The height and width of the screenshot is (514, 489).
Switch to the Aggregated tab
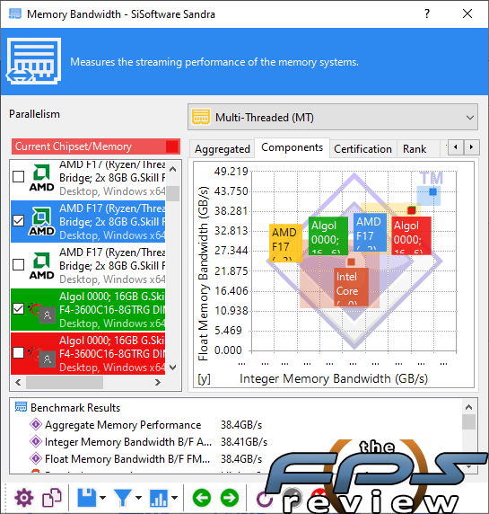[x=223, y=149]
